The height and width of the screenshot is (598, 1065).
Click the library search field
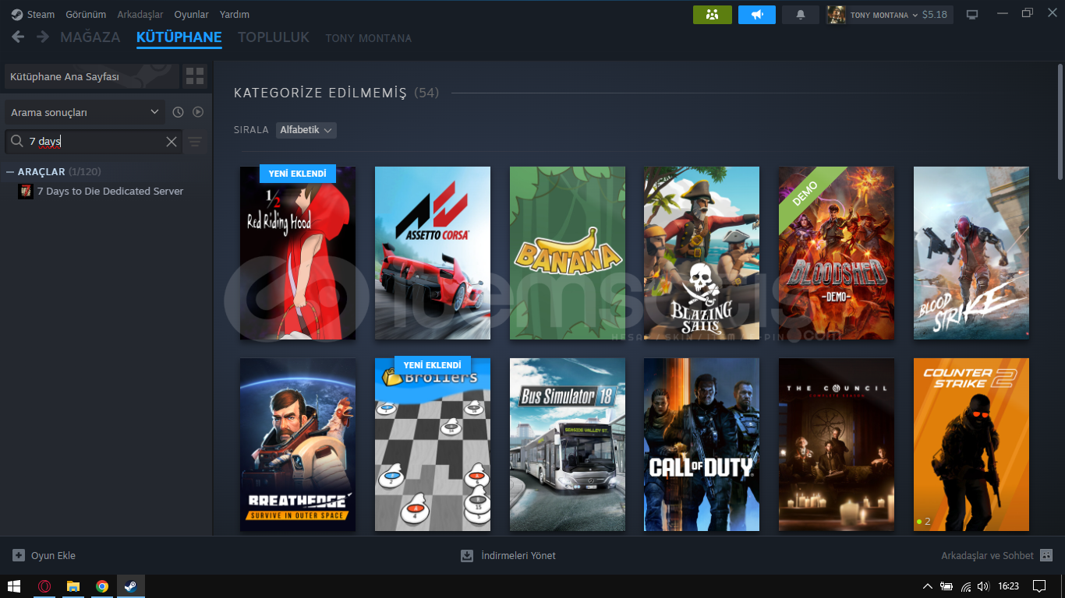[94, 142]
